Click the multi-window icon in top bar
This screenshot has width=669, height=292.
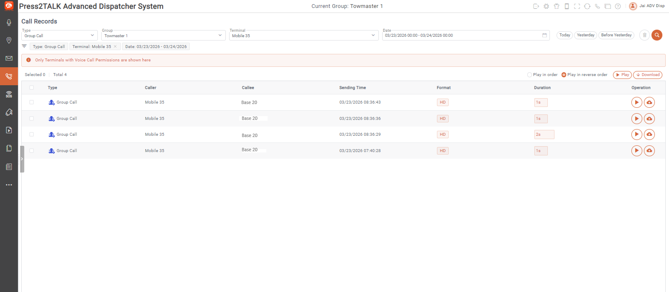tap(608, 6)
